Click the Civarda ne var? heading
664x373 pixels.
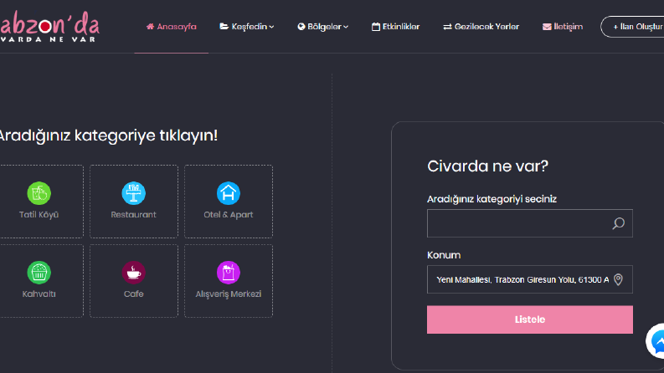click(x=487, y=166)
